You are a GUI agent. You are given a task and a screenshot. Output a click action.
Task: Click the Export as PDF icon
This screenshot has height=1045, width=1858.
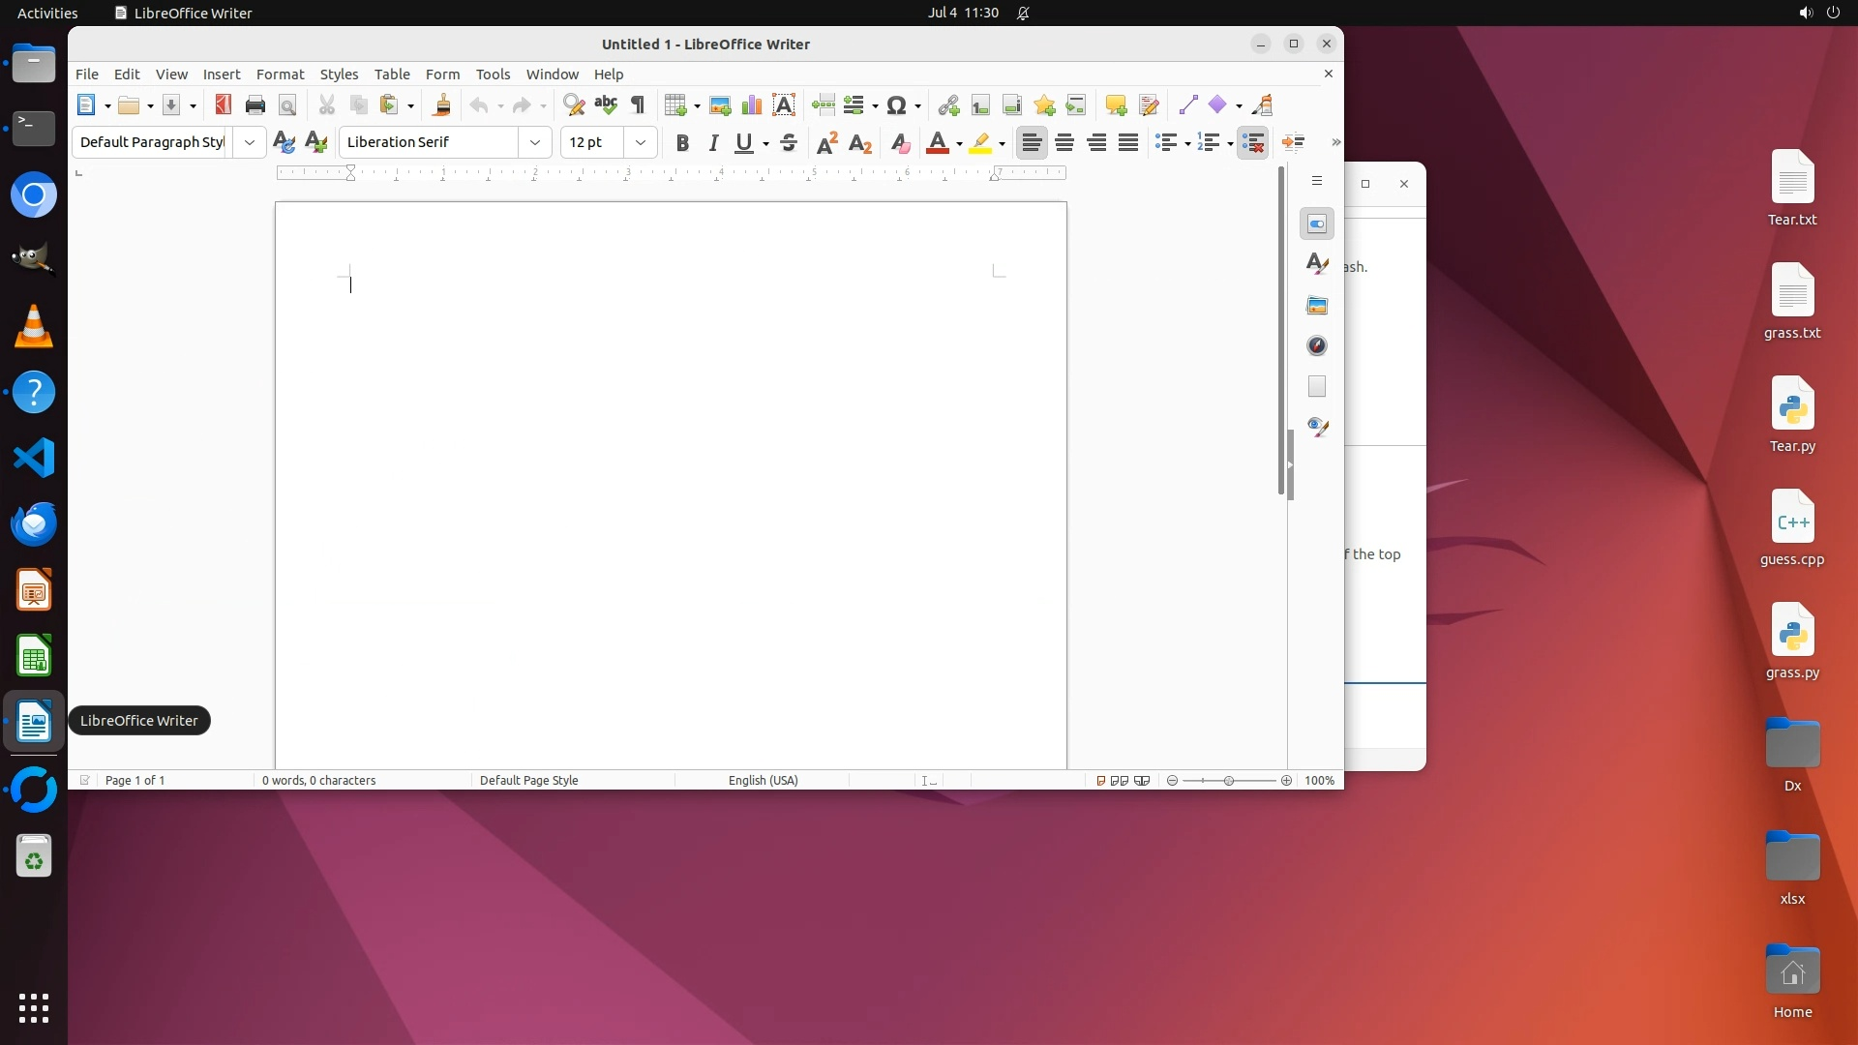click(x=224, y=105)
